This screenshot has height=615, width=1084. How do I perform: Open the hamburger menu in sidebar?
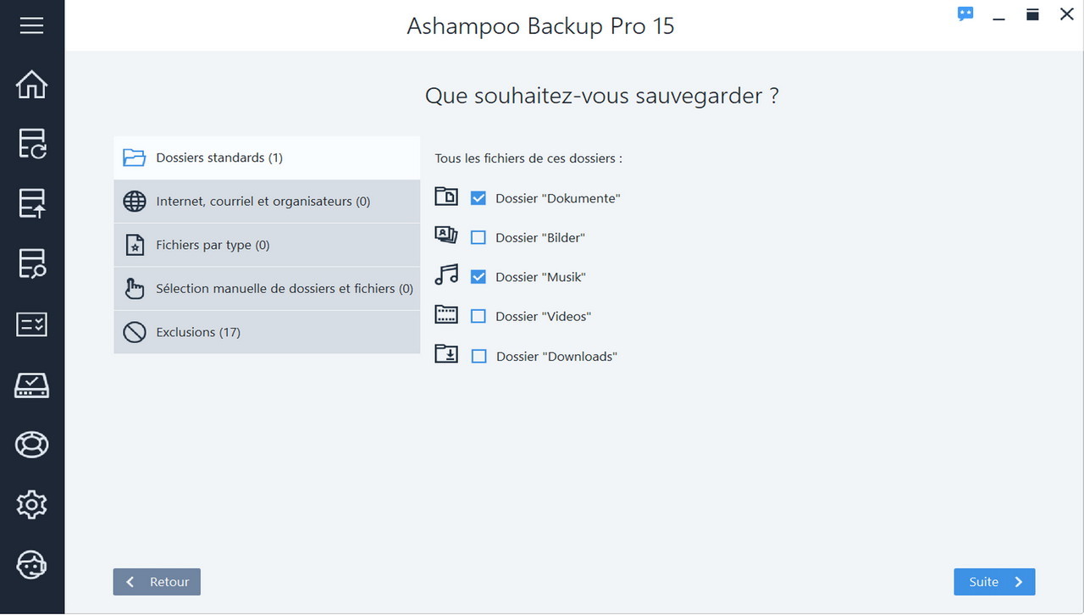tap(31, 25)
